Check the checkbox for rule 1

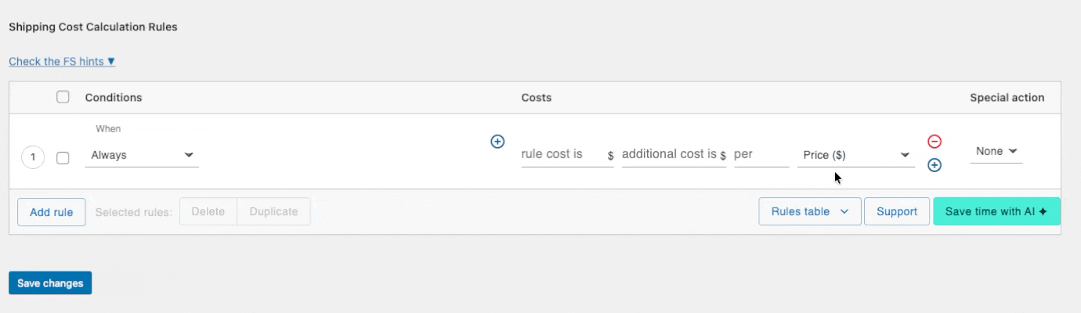63,157
